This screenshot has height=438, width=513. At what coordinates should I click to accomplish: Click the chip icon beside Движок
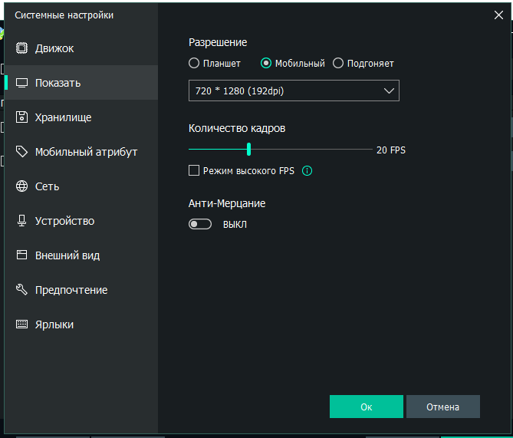21,48
